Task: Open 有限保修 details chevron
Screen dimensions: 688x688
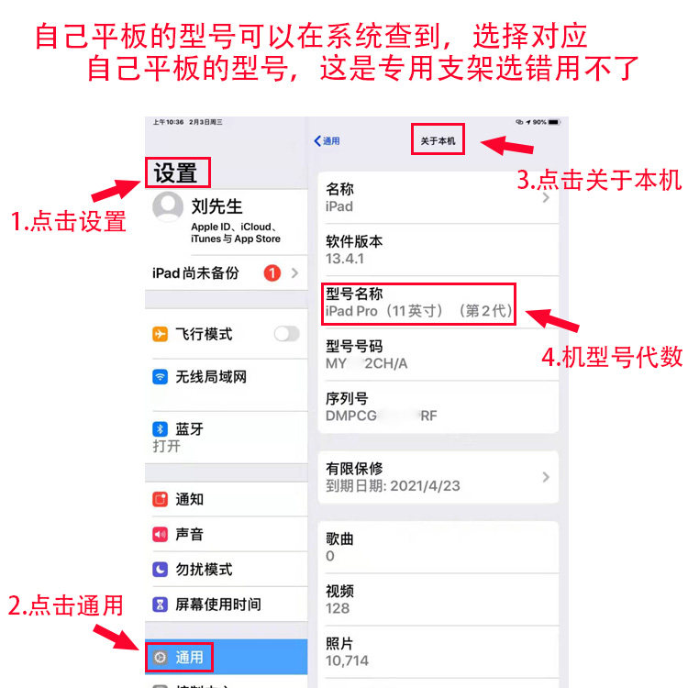Action: coord(546,477)
